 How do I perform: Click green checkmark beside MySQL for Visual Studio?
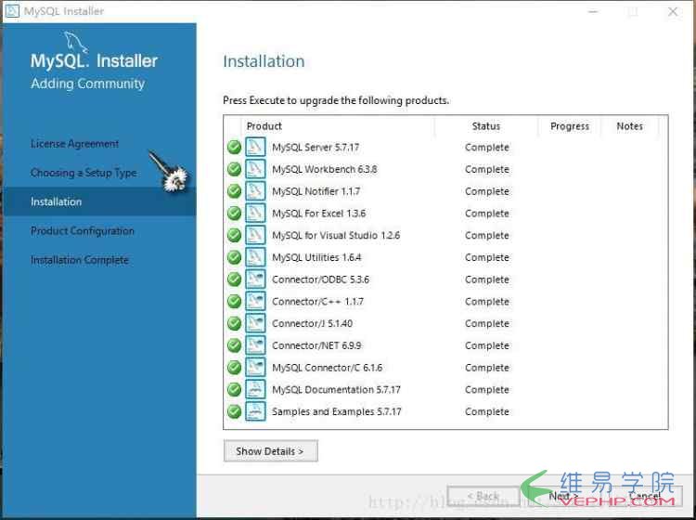[234, 235]
